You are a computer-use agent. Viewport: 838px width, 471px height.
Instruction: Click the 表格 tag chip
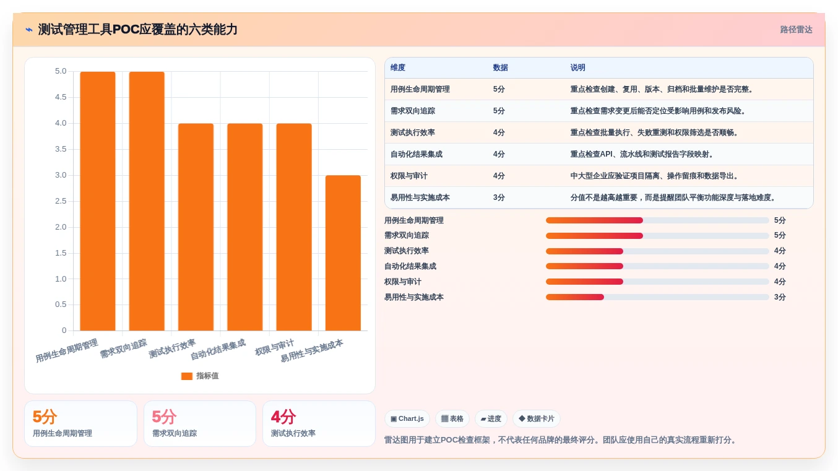[452, 419]
